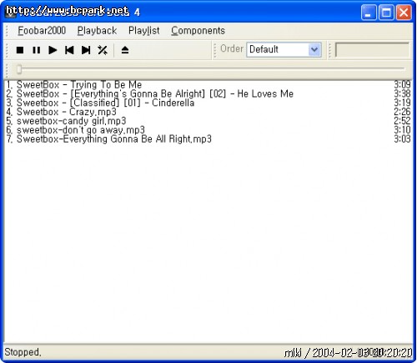Click the 3:03 duration value
This screenshot has width=417, height=363.
[402, 139]
